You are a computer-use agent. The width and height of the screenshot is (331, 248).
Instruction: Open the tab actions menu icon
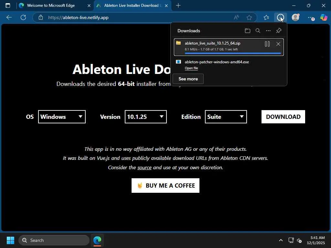[x=8, y=5]
